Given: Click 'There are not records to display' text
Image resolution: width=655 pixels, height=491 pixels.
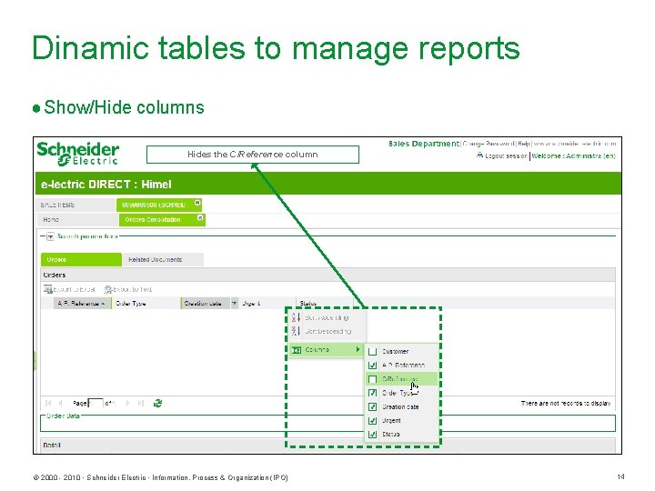Looking at the screenshot, I should 566,404.
